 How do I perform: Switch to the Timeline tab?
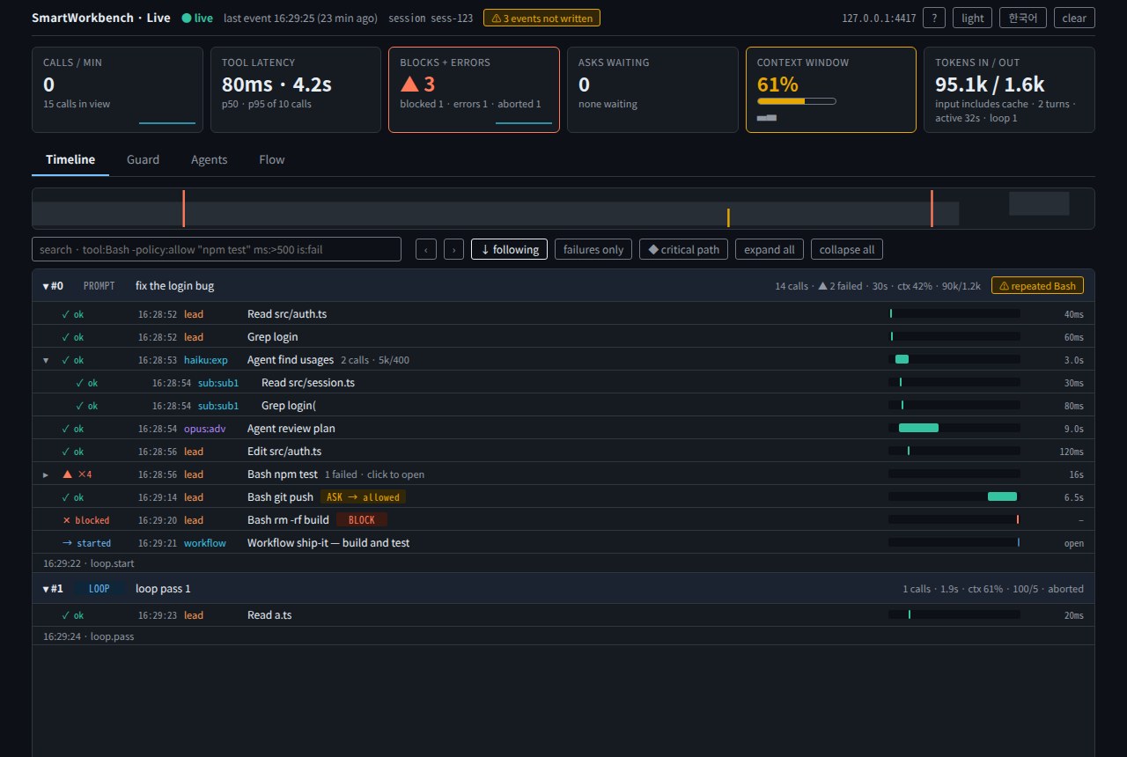[70, 159]
